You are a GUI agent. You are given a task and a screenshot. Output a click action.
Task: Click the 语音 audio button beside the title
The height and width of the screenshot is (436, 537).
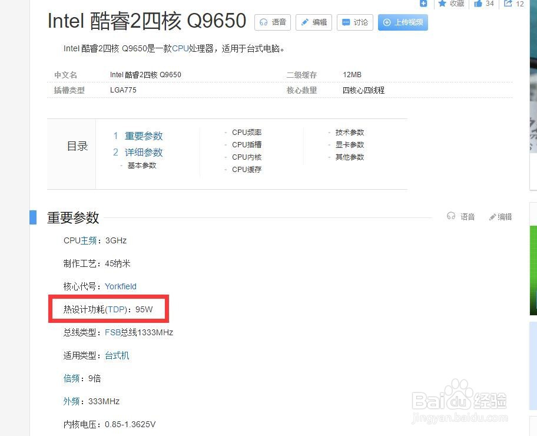click(x=273, y=22)
